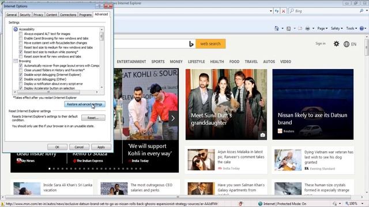This screenshot has width=369, height=207.
Task: Switch to the Content tab
Action: (51, 14)
